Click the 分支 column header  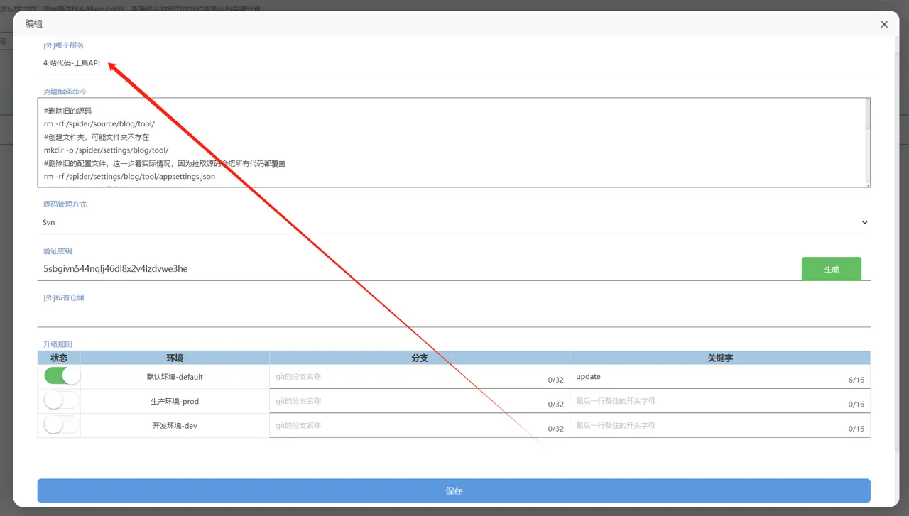(420, 358)
